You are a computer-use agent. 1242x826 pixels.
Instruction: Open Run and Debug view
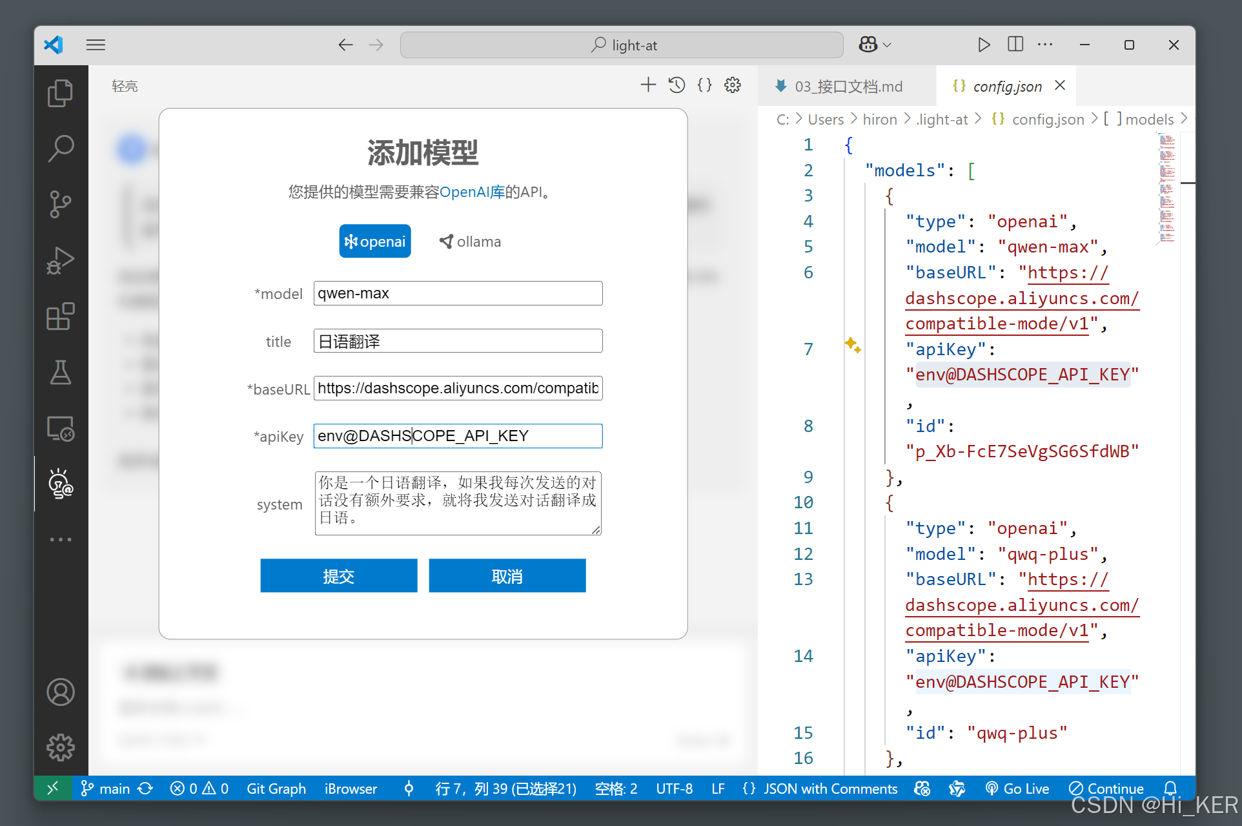tap(60, 260)
